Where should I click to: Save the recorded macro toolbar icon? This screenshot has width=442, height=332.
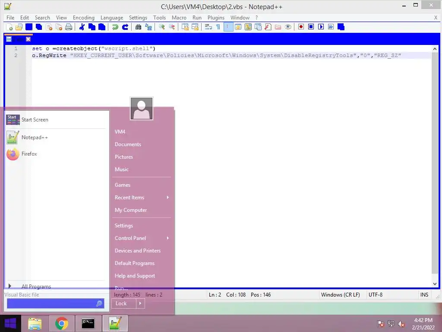341,27
